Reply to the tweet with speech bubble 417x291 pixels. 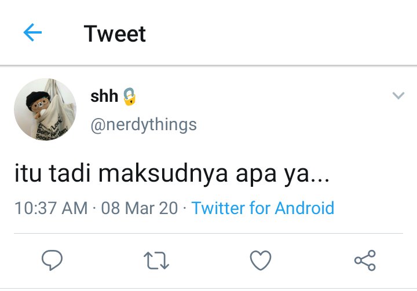point(52,260)
